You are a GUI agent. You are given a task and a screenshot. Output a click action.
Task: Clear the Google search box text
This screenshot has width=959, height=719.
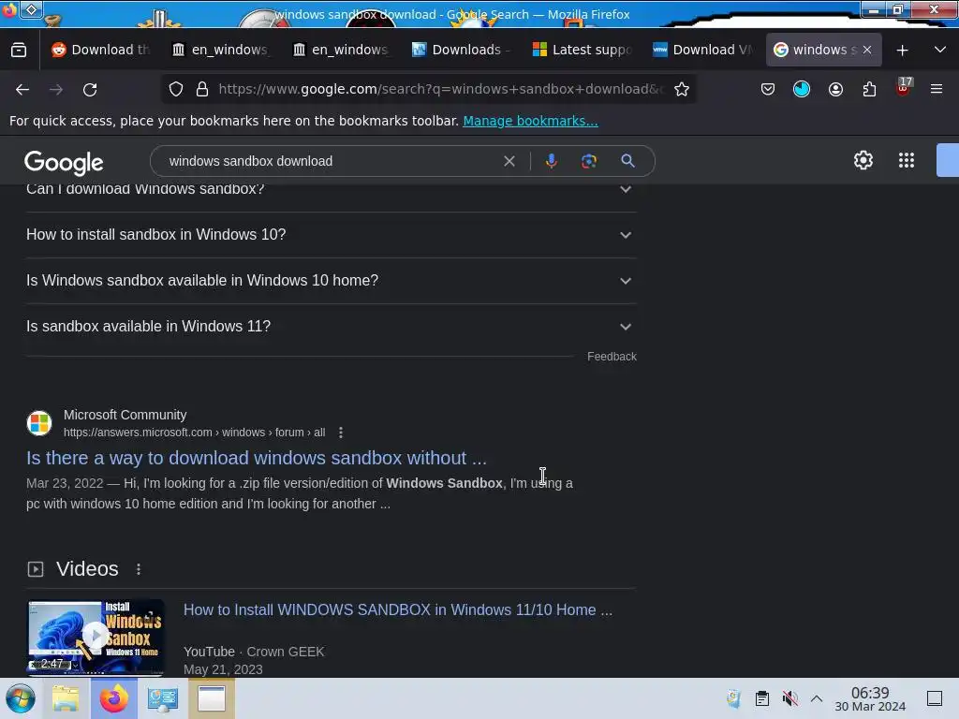509,161
